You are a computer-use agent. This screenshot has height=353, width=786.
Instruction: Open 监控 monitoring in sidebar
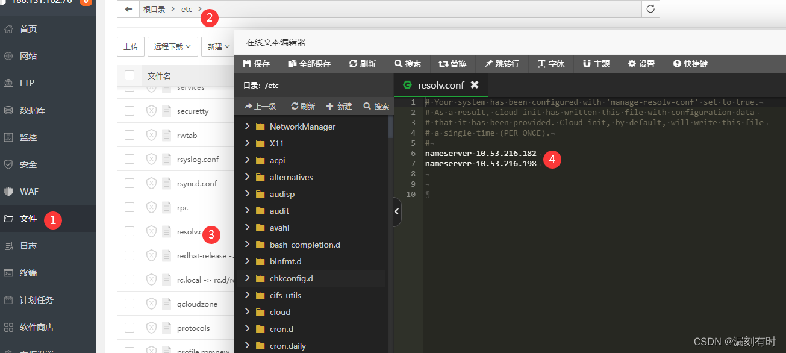(28, 137)
